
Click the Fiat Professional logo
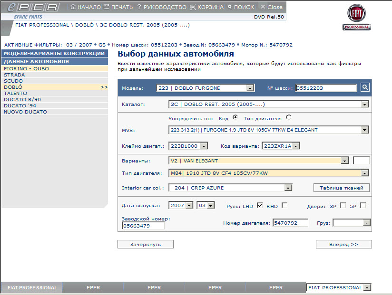356,18
